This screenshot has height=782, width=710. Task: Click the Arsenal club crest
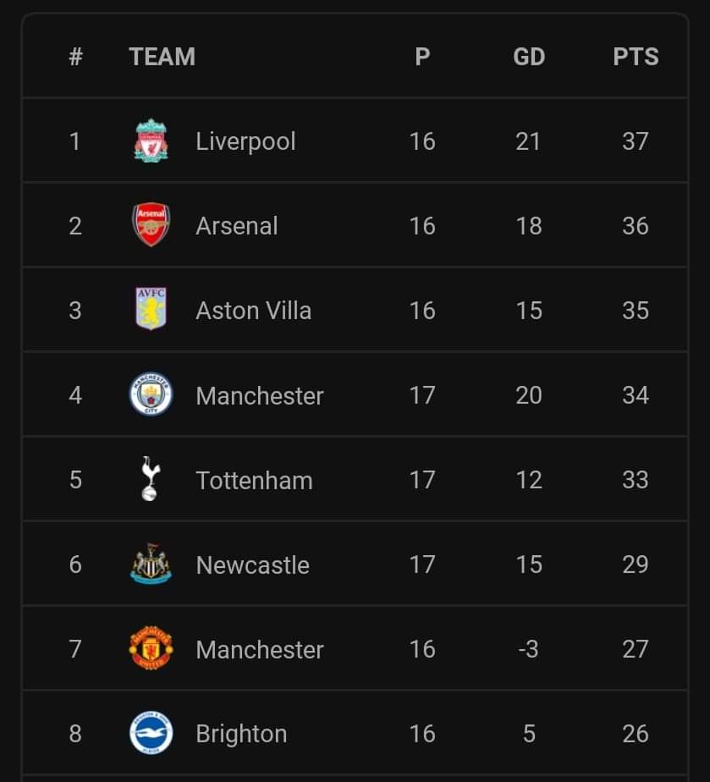coord(151,225)
